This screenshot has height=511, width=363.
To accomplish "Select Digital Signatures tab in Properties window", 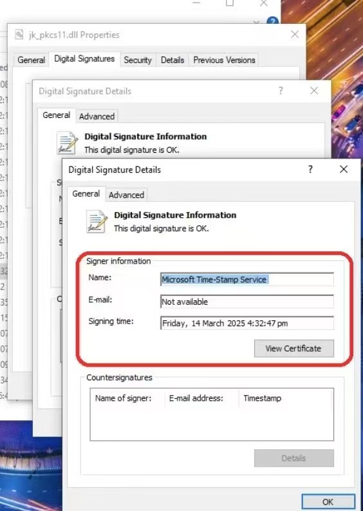I will [84, 59].
